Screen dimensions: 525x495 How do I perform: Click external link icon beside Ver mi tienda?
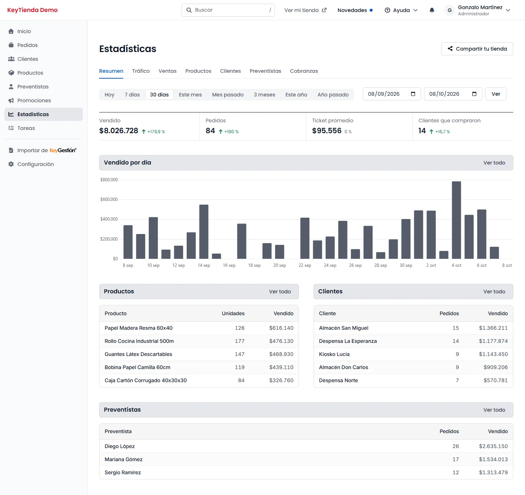pyautogui.click(x=324, y=10)
